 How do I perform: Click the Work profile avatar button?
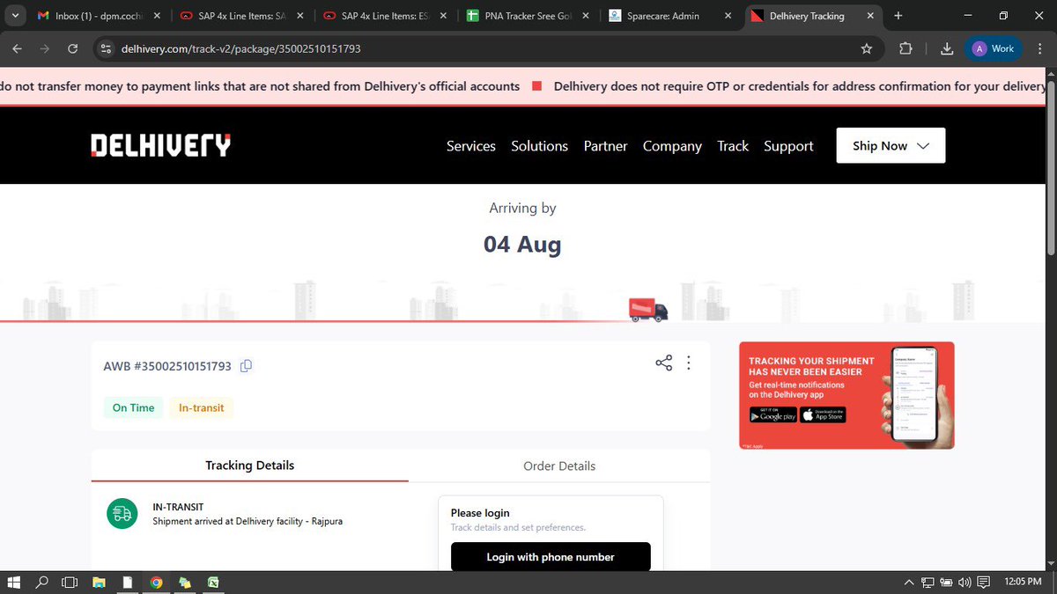(x=994, y=48)
